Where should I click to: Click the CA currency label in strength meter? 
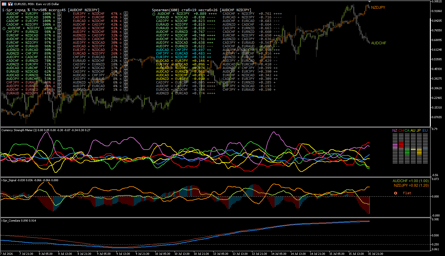tap(407, 131)
